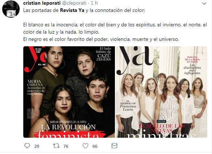212x154 pixels.
Task: Click the reply count 20
Action: click(x=37, y=146)
